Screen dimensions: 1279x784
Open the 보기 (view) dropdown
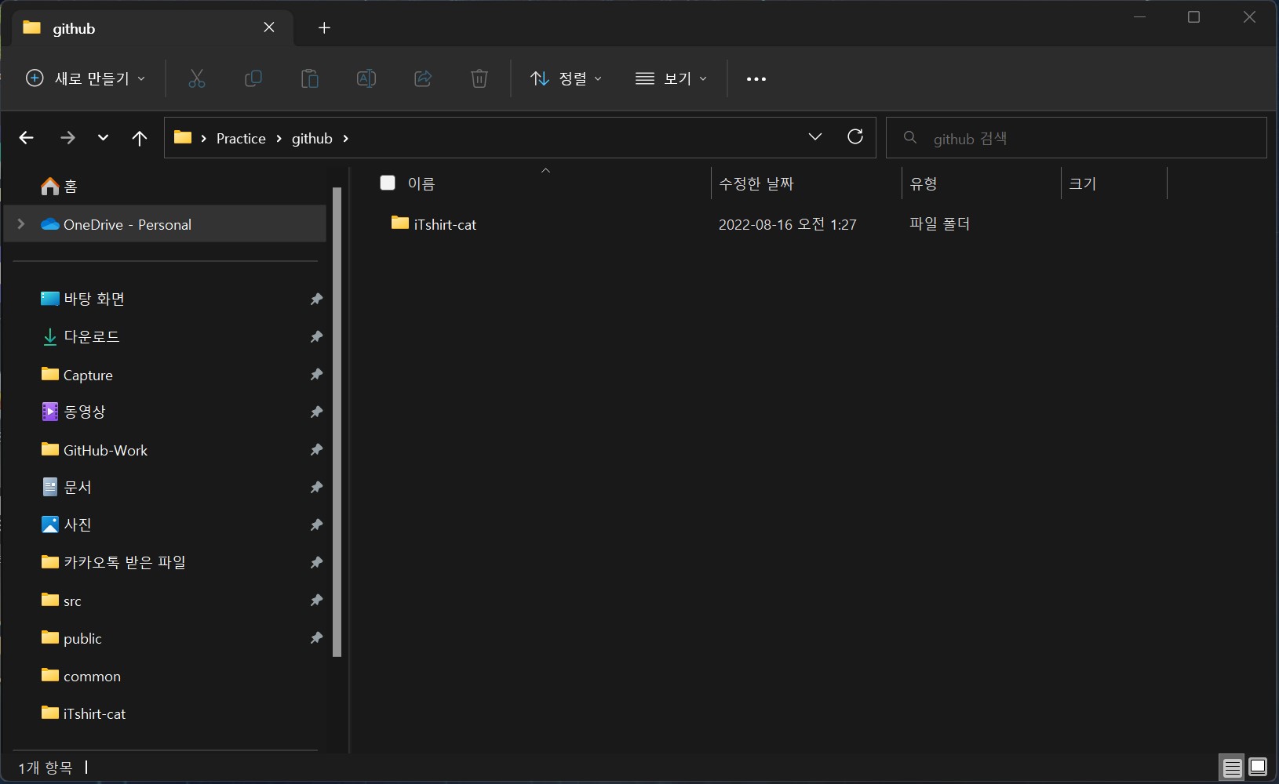pyautogui.click(x=673, y=78)
